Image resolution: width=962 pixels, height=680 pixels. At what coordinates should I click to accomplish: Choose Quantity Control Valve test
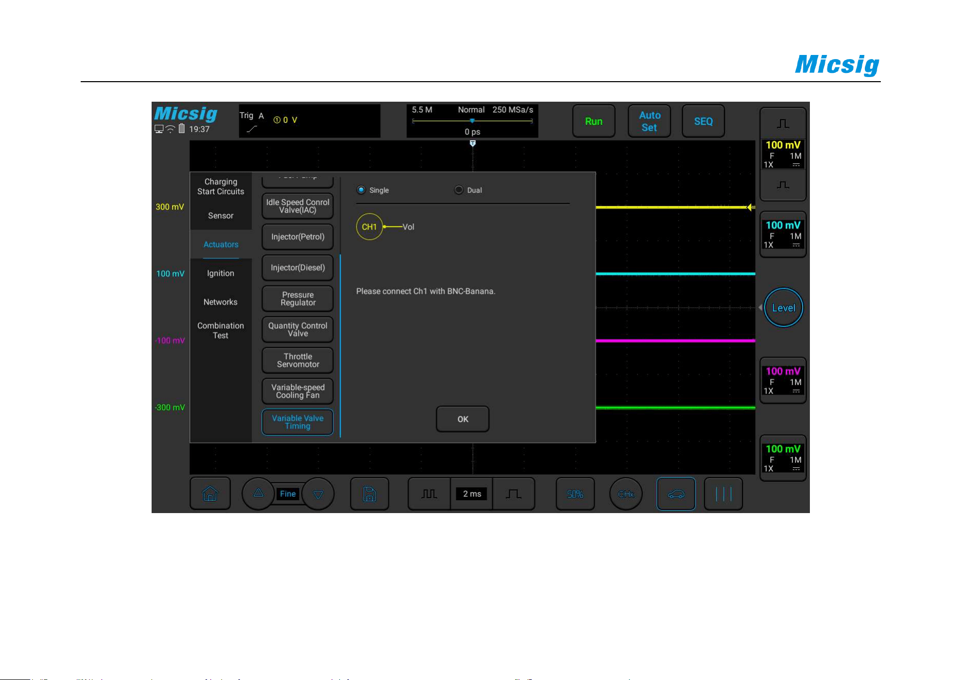pos(298,329)
